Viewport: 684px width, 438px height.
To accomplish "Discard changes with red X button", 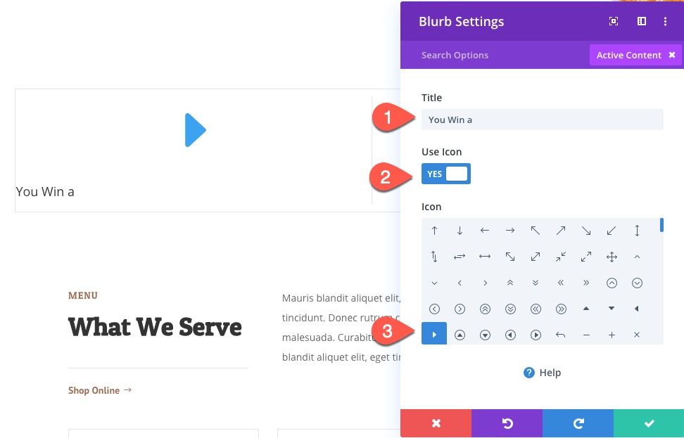I will (436, 423).
